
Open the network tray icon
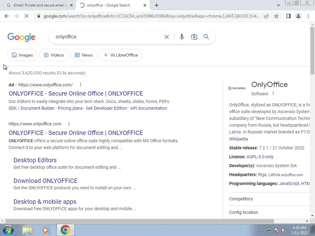point(269,230)
